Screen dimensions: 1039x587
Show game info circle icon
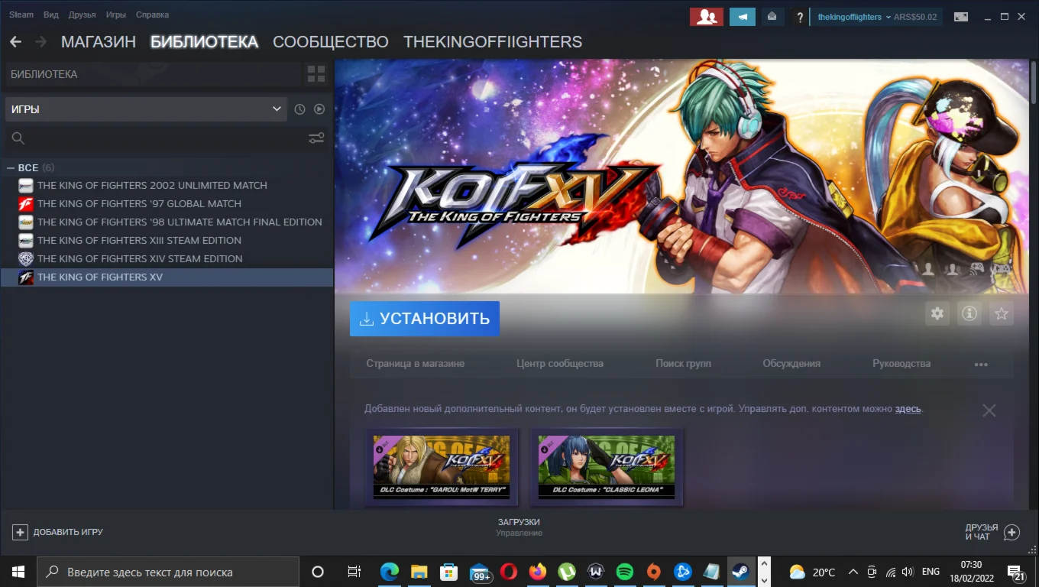tap(969, 313)
